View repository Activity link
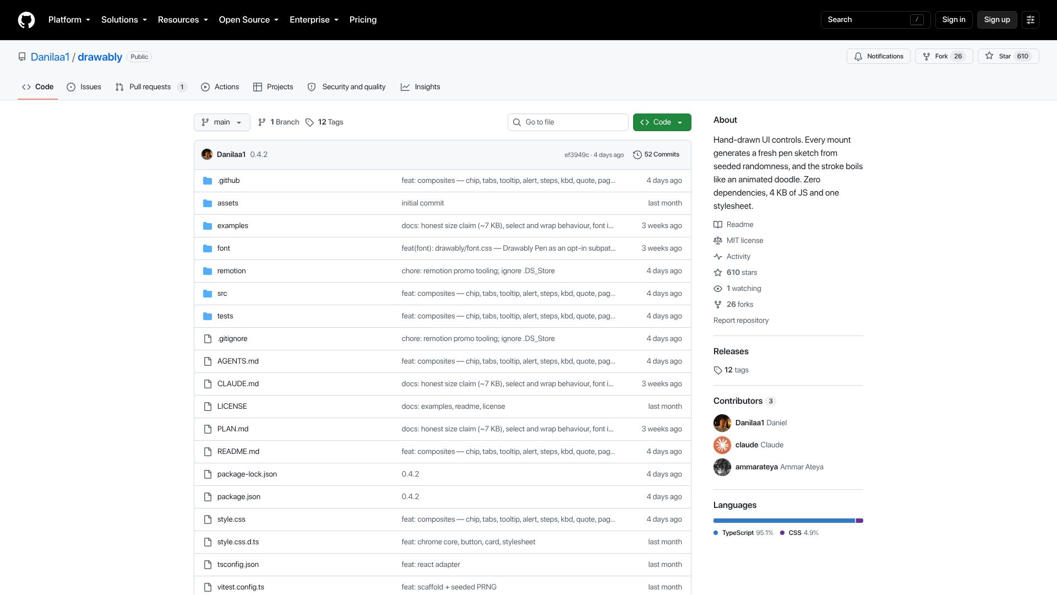Viewport: 1057px width, 595px height. click(732, 257)
